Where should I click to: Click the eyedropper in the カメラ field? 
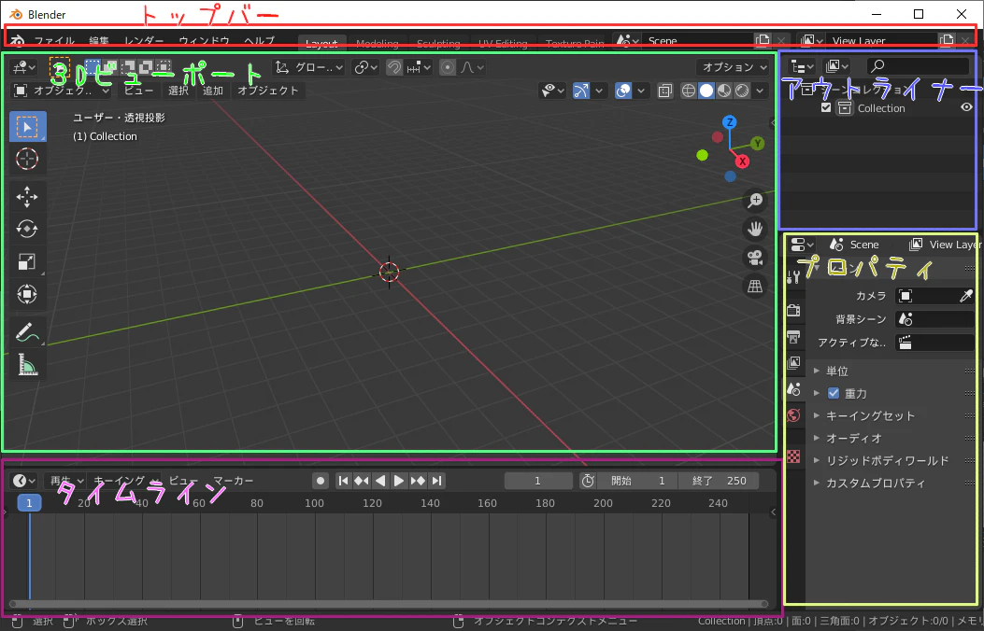click(966, 296)
